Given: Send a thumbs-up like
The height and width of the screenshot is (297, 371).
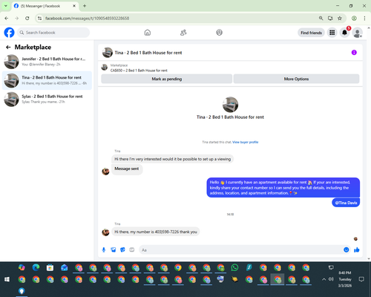Looking at the screenshot, I should [x=357, y=249].
